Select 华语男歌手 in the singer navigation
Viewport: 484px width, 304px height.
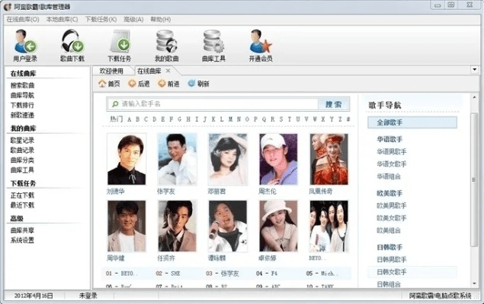[x=392, y=151]
